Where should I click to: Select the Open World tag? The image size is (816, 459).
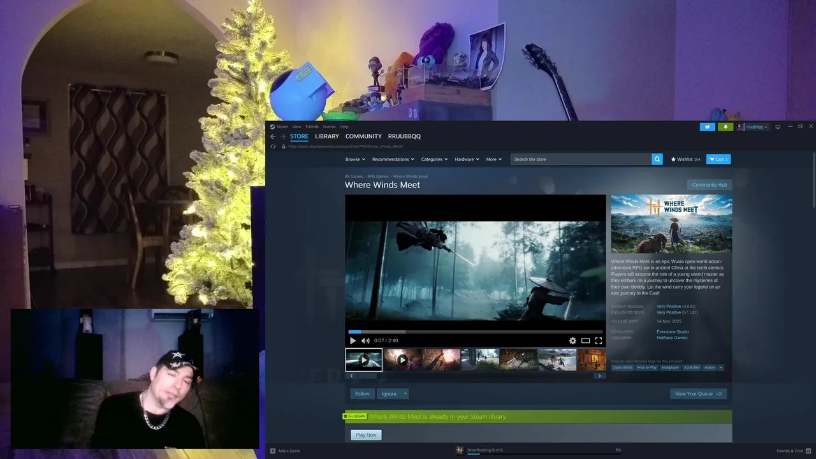click(x=623, y=367)
